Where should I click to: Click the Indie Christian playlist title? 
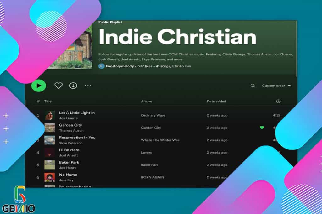coord(177,37)
